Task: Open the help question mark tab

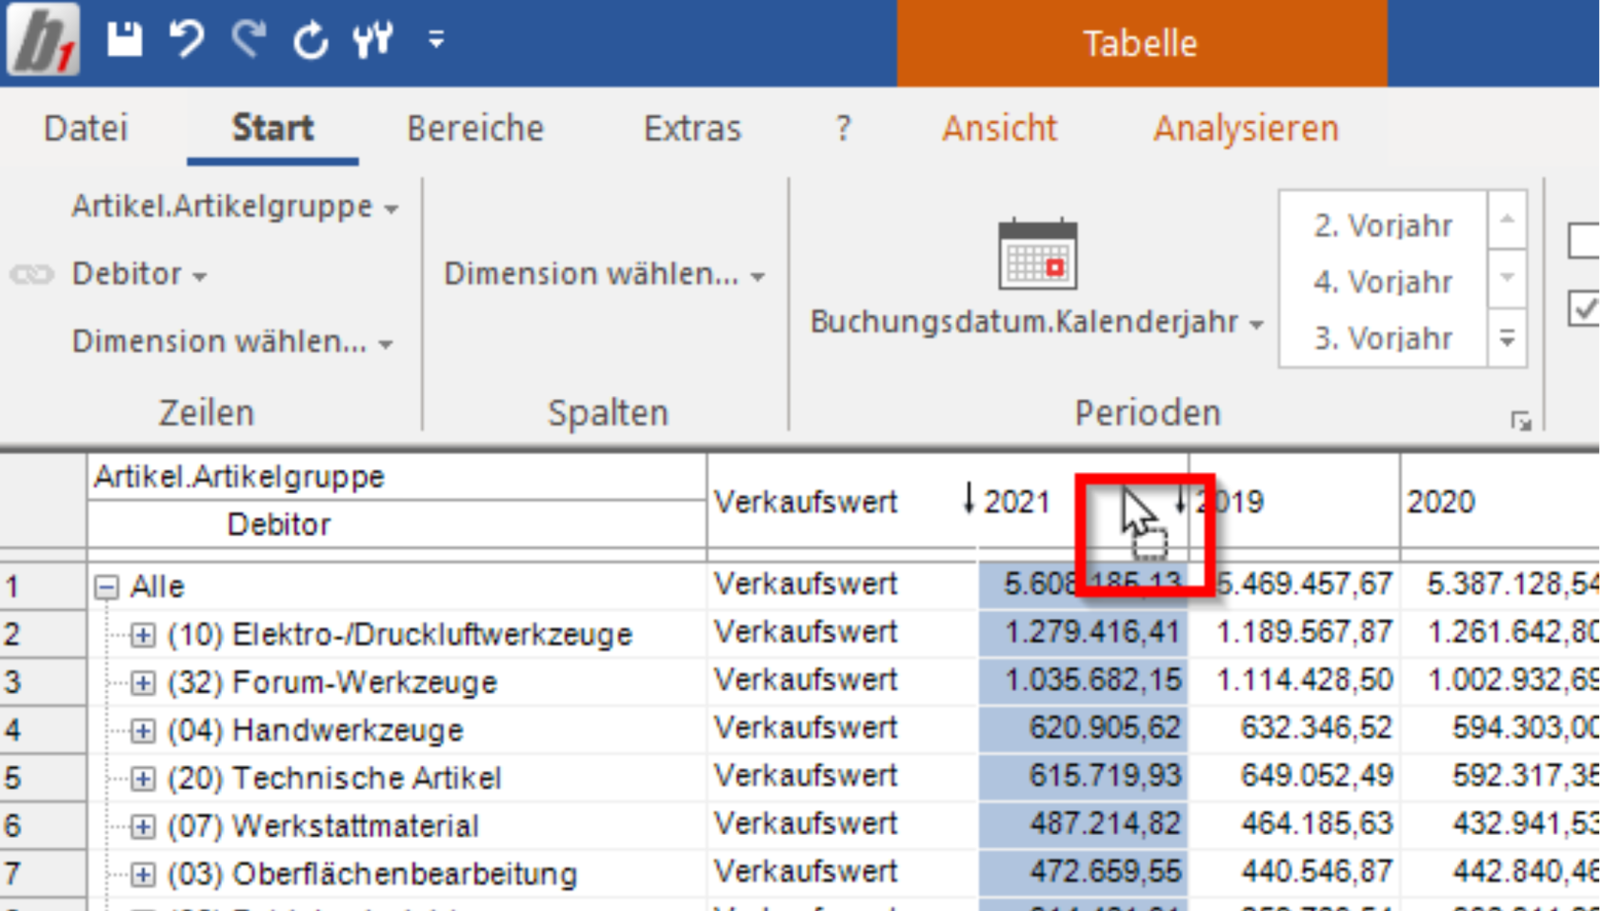Action: tap(843, 128)
